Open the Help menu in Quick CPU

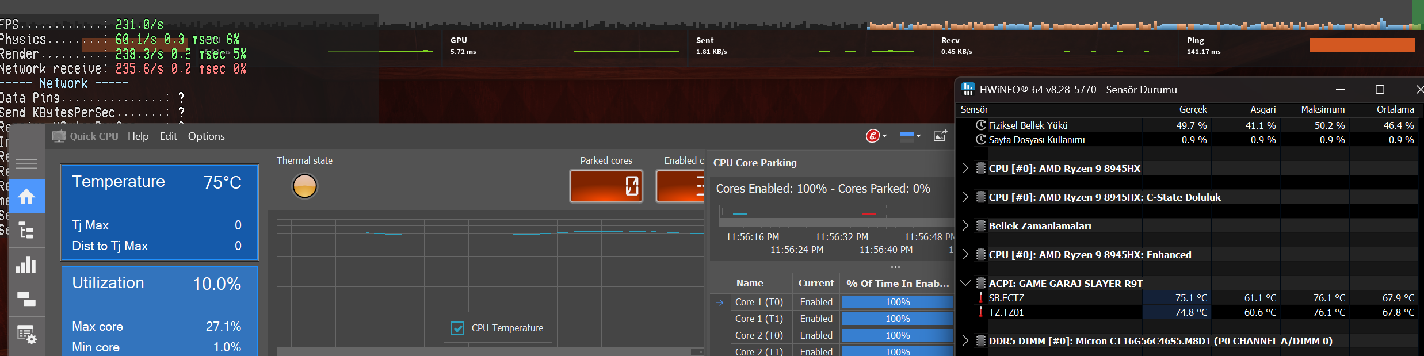tap(138, 136)
